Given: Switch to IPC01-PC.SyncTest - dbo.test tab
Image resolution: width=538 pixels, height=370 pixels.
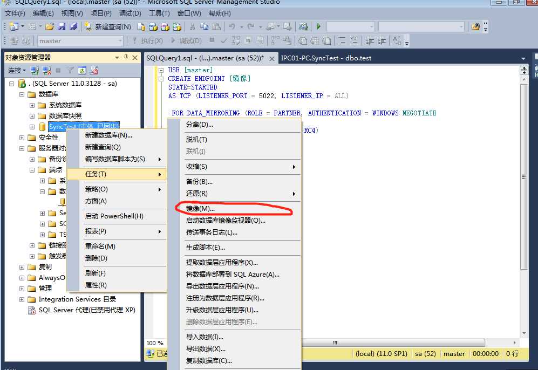Looking at the screenshot, I should (326, 58).
